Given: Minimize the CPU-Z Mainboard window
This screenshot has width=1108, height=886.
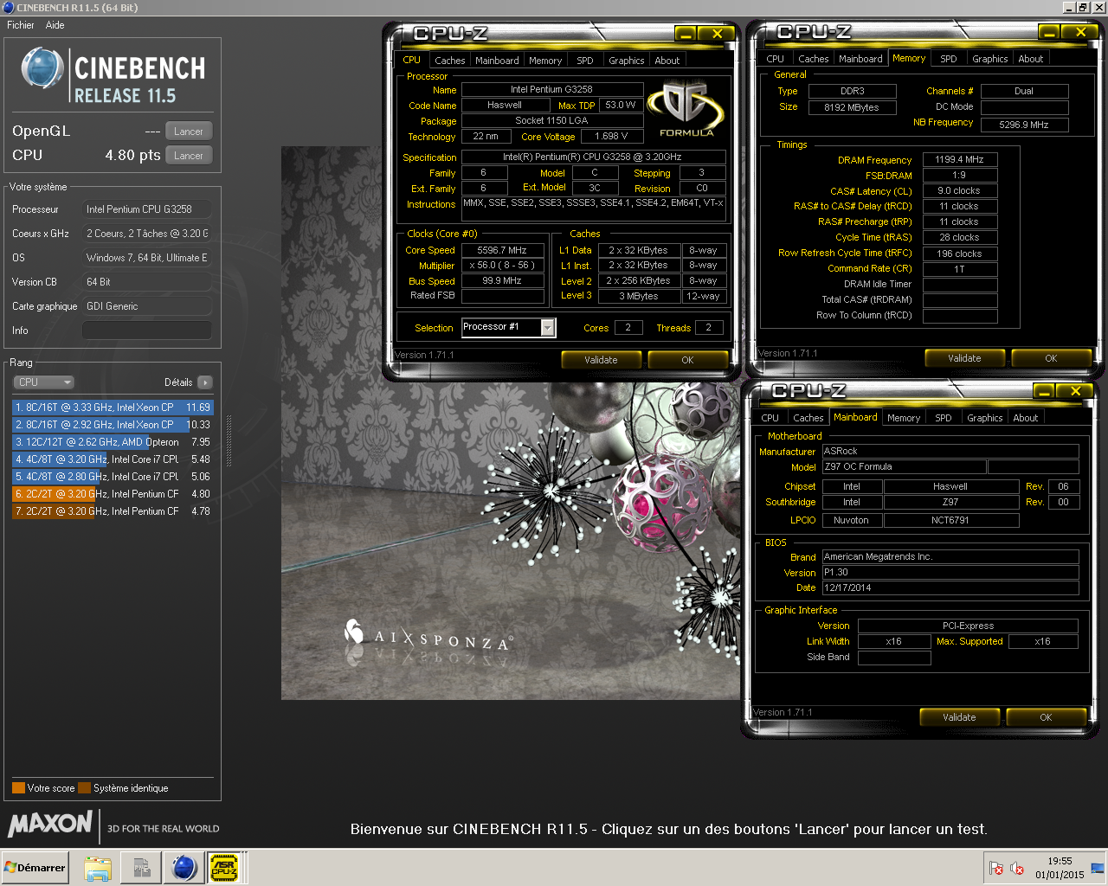Looking at the screenshot, I should [1044, 391].
